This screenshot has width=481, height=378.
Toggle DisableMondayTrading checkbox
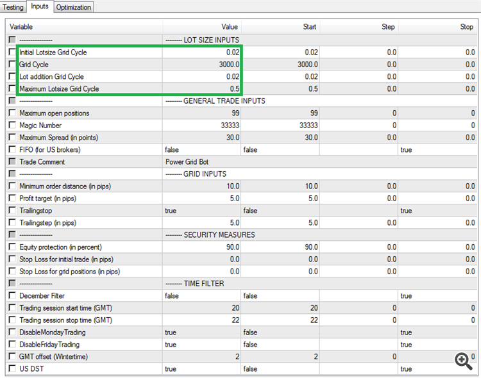click(12, 332)
